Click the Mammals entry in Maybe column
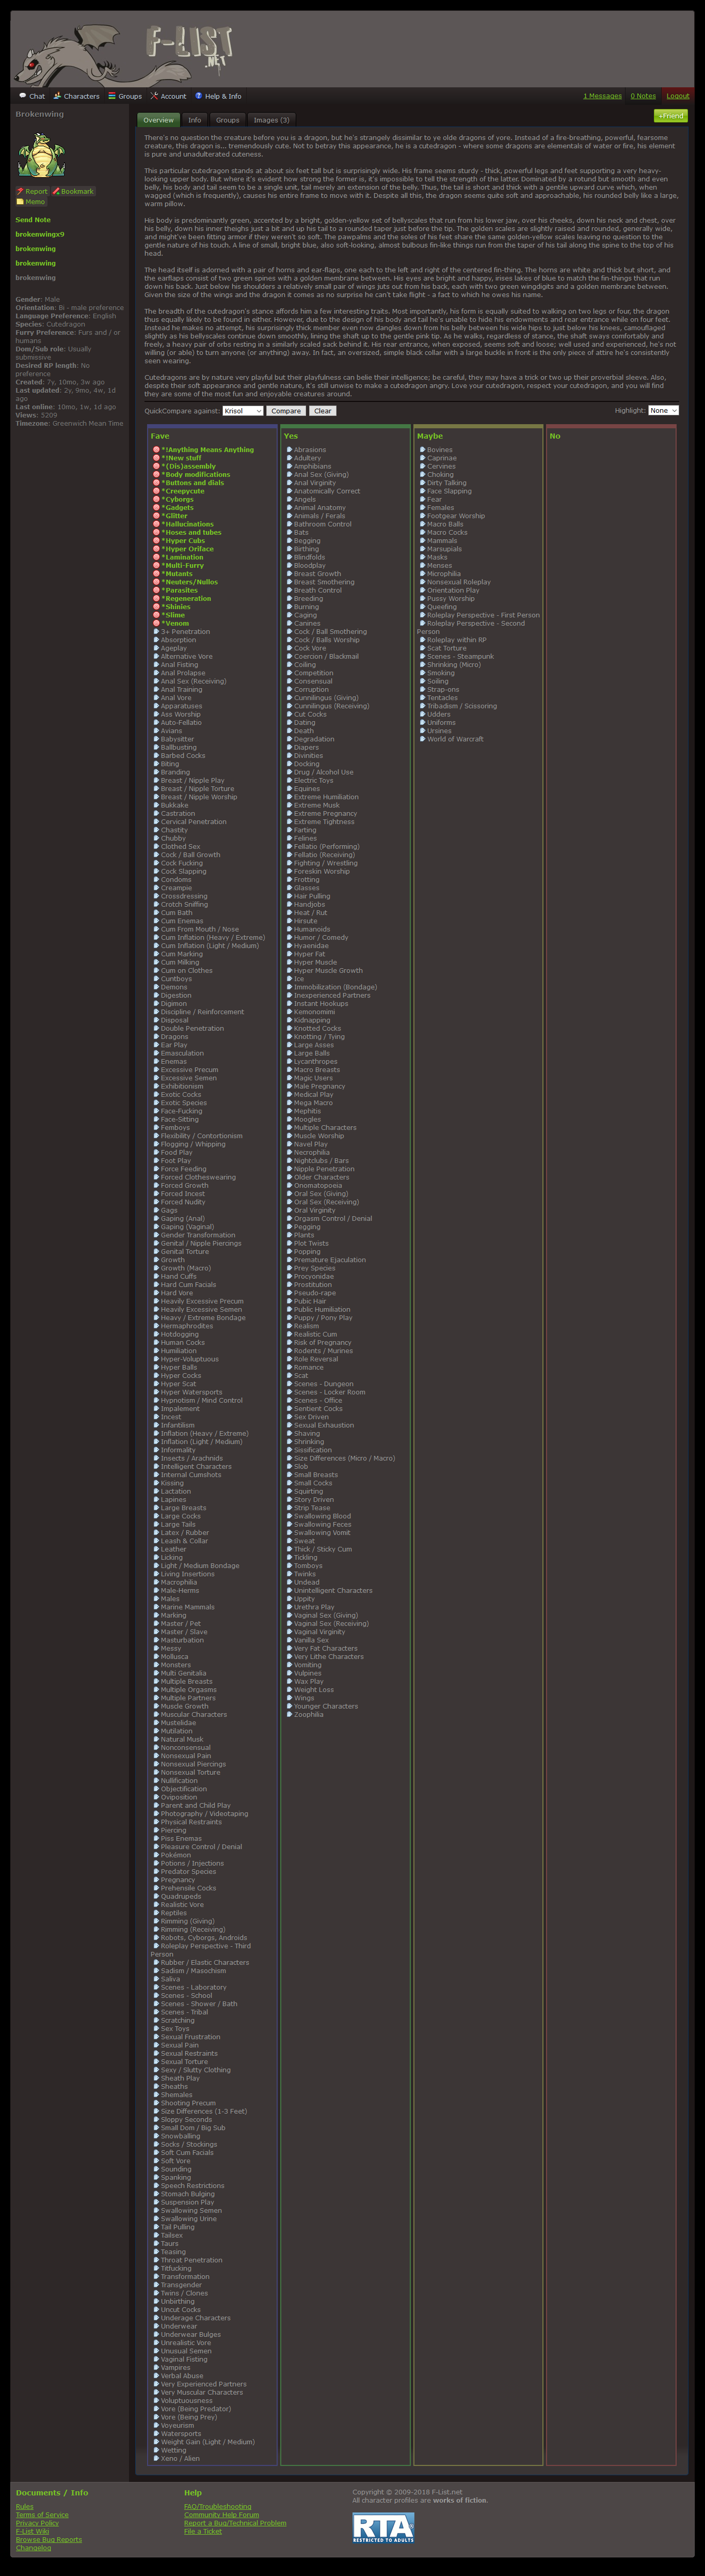705x2576 pixels. (x=442, y=541)
